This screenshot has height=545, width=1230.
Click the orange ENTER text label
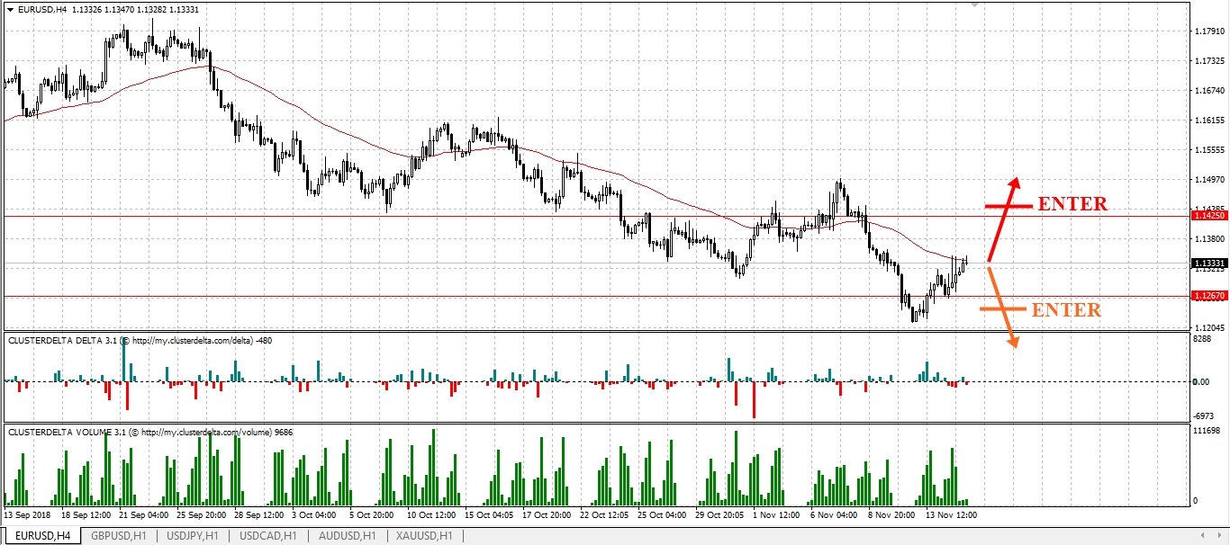[x=1066, y=310]
